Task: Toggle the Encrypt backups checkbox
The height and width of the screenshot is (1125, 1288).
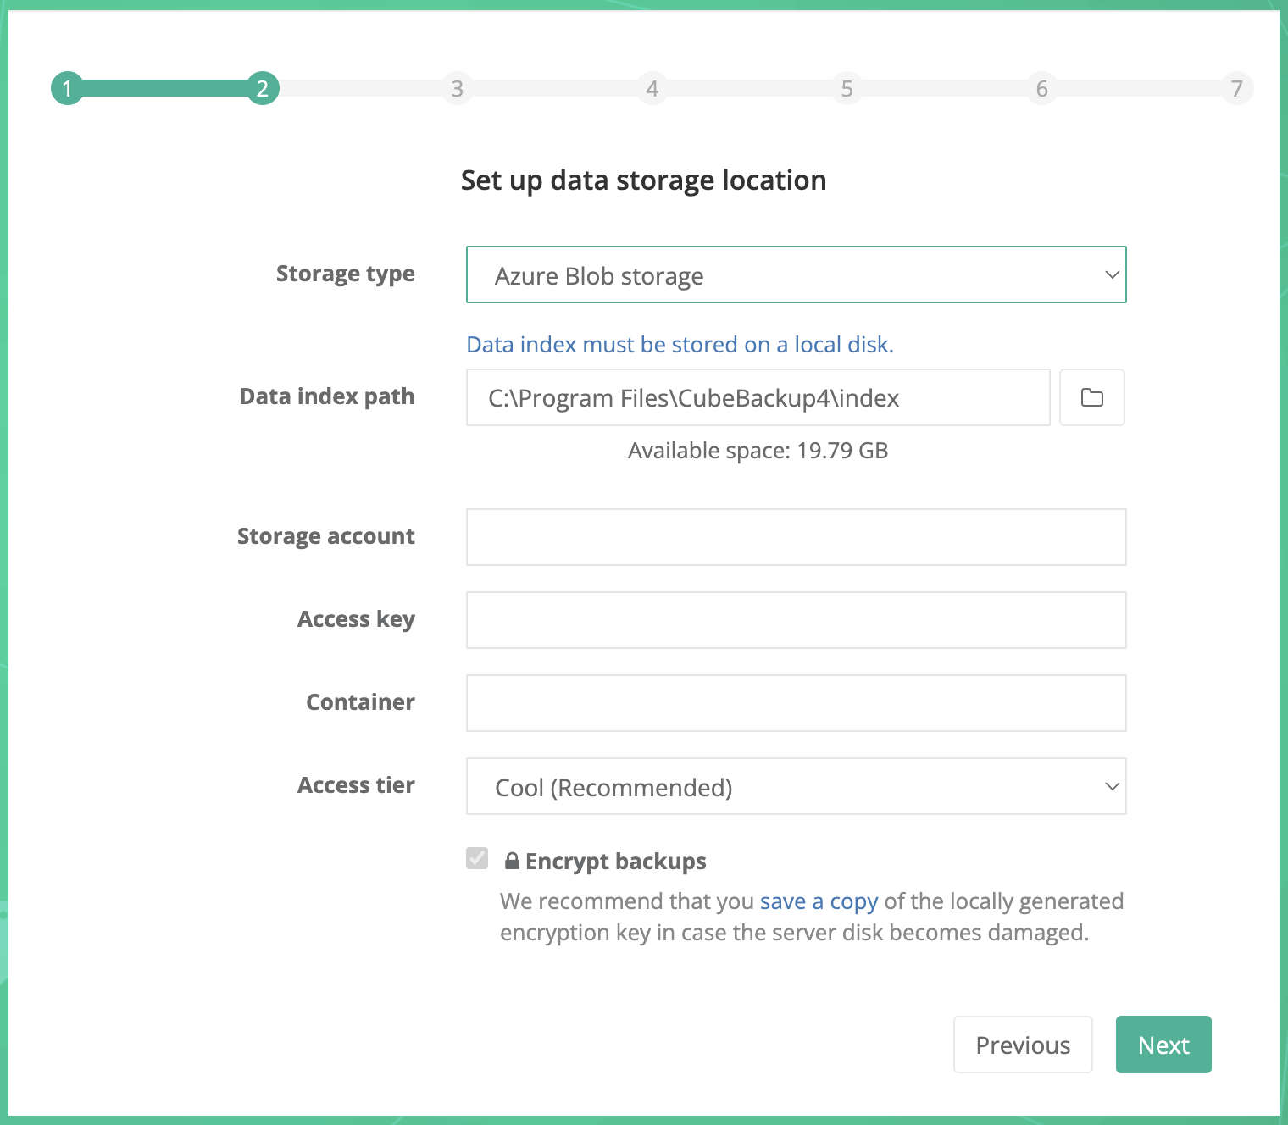Action: tap(477, 859)
